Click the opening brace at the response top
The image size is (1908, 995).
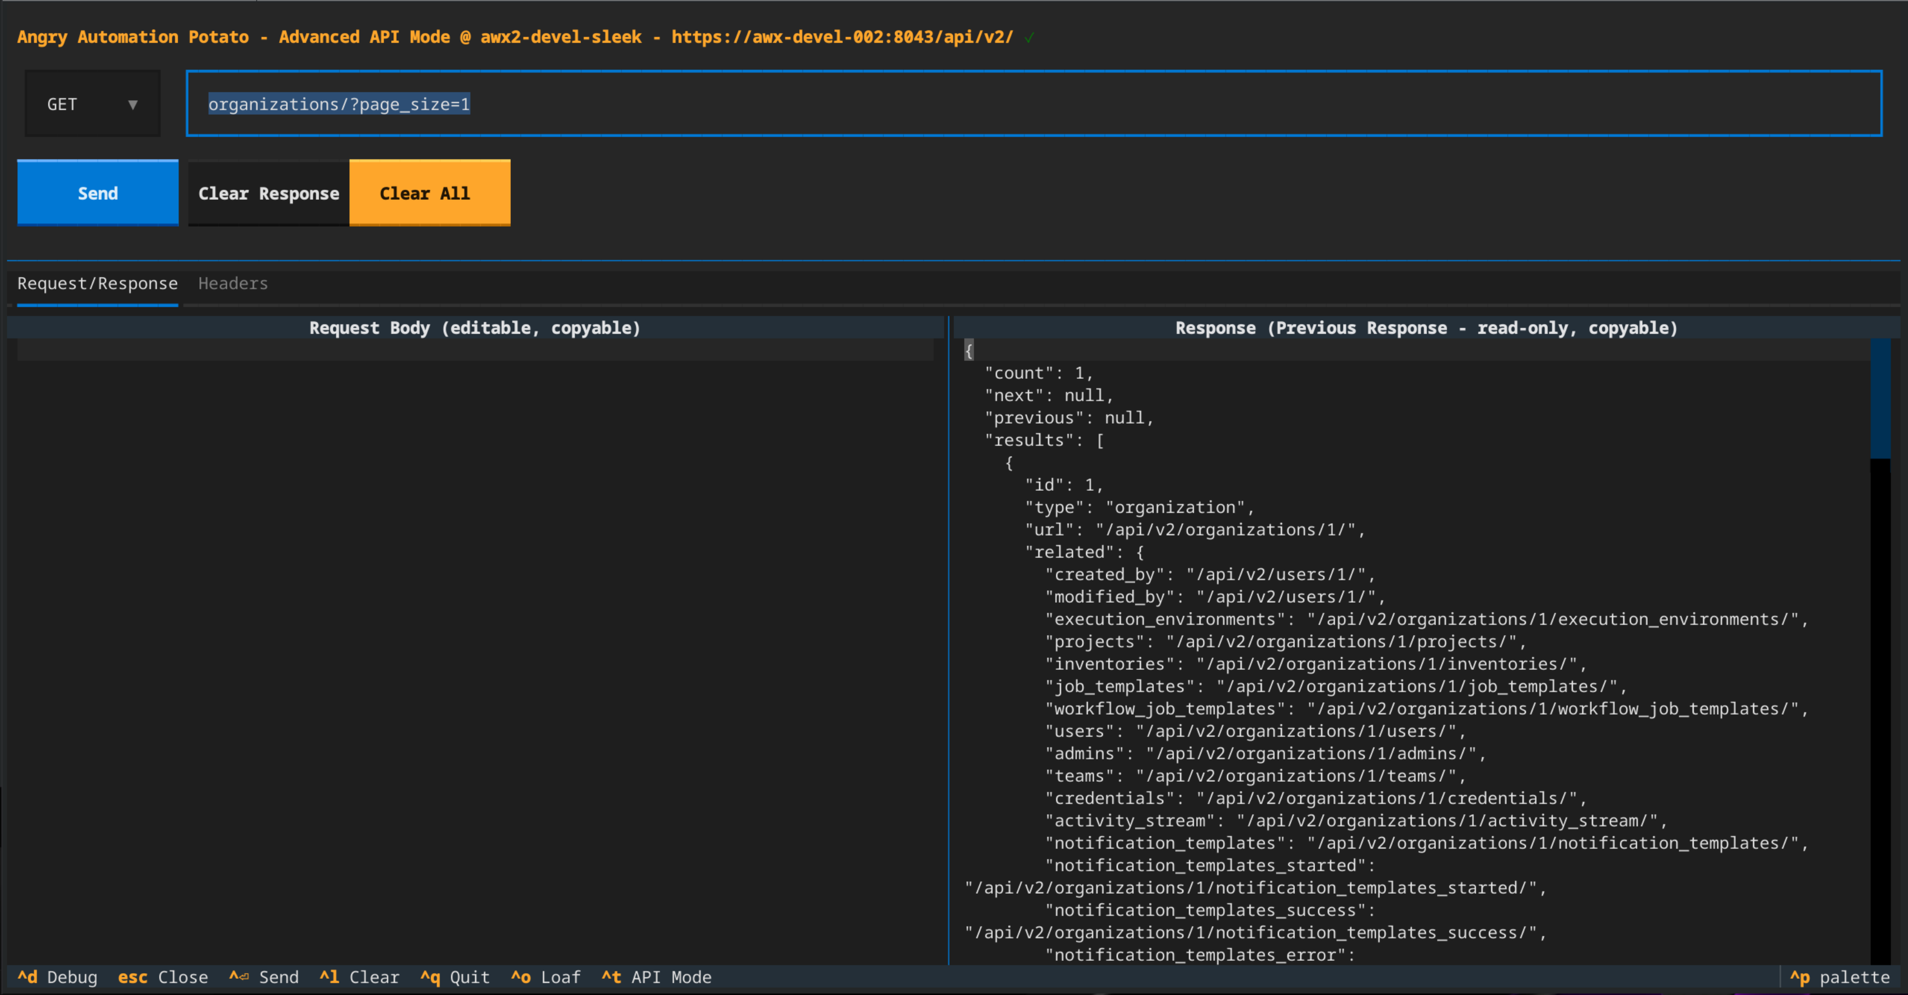[969, 350]
